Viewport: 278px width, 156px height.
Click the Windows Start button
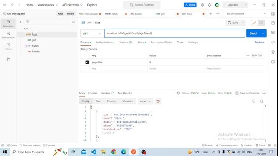[5, 152]
